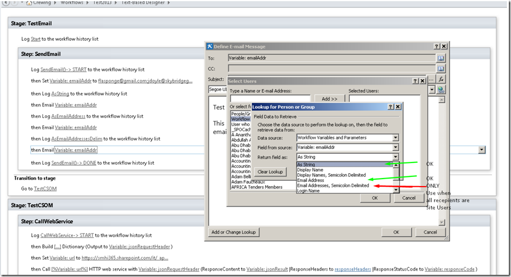Click the Clear Lookup button
Image resolution: width=511 pixels, height=277 pixels.
[x=270, y=172]
